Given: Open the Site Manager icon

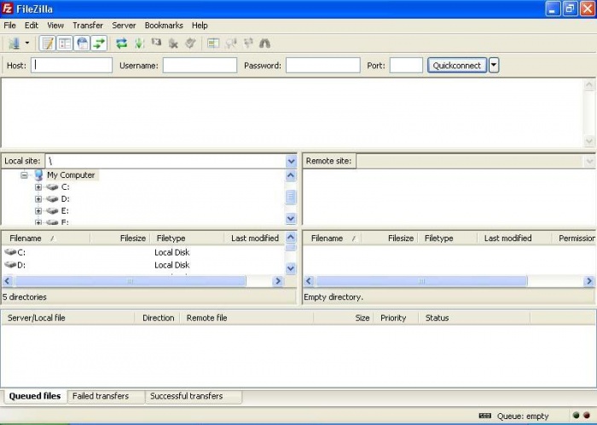Looking at the screenshot, I should tap(13, 43).
